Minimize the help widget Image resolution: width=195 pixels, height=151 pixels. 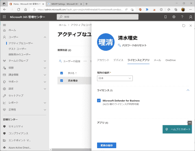pos(190,123)
